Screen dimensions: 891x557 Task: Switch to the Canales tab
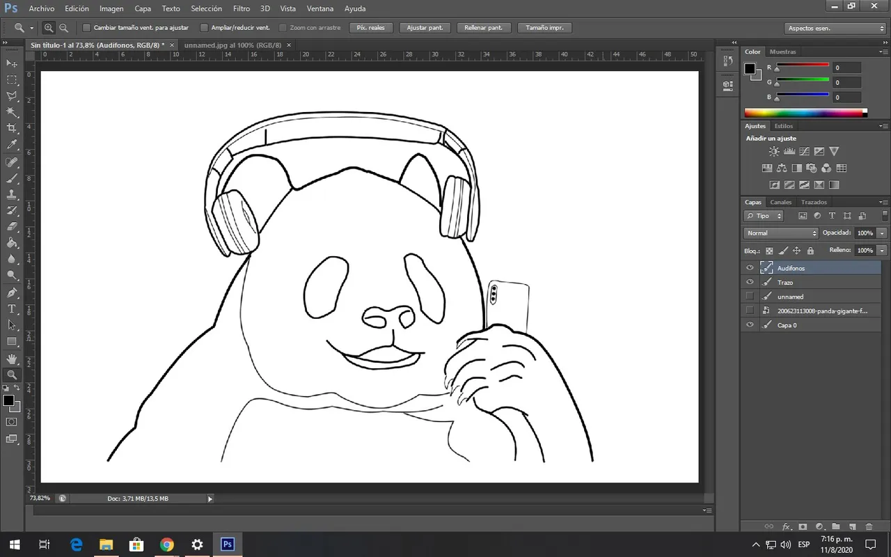(x=780, y=203)
